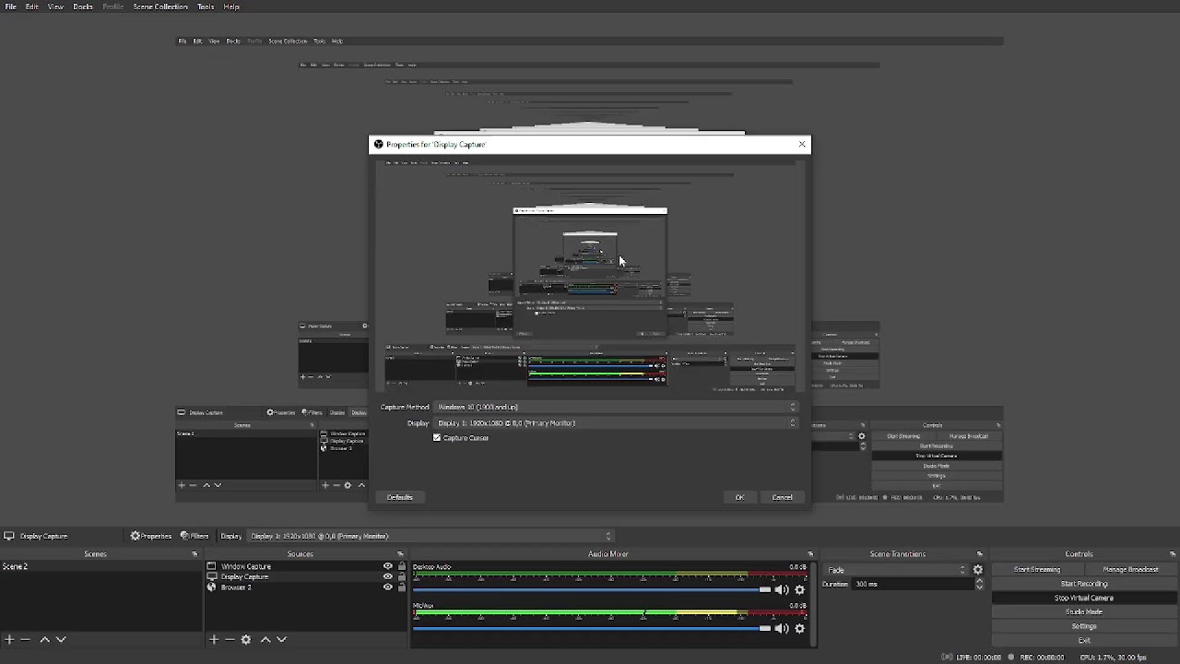Open the Help menu
Screen dimensions: 1180x664
(x=231, y=6)
